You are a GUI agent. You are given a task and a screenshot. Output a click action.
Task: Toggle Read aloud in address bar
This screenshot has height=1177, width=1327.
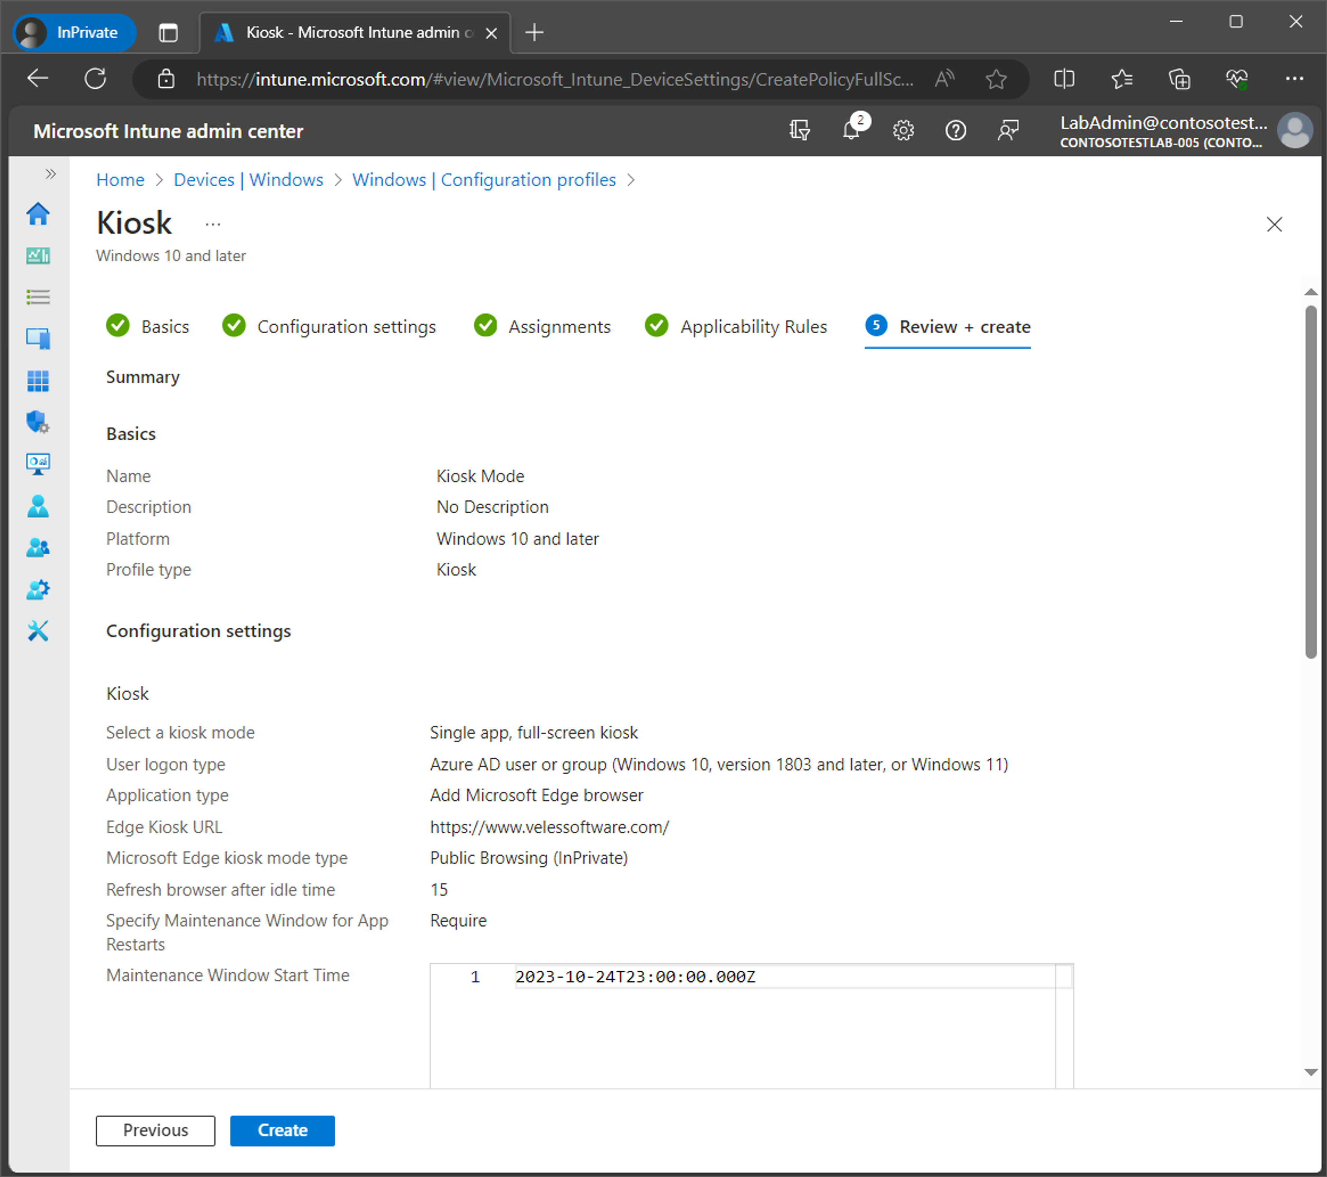[944, 78]
